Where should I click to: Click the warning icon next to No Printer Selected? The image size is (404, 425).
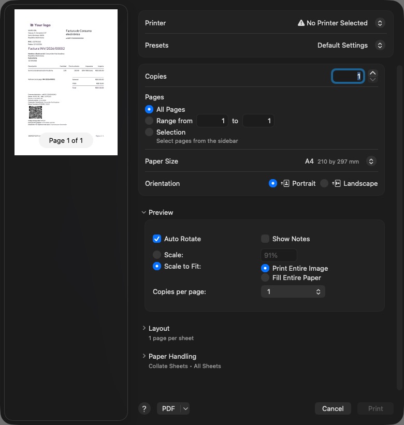[x=301, y=23]
